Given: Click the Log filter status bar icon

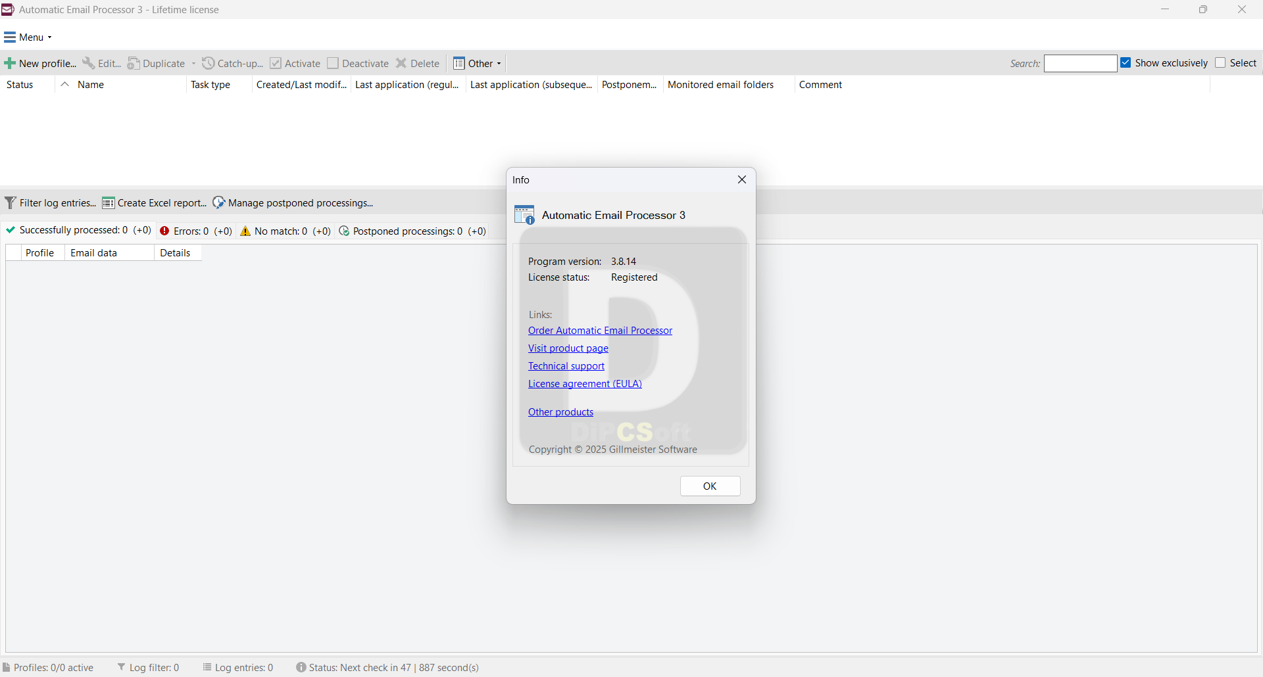Looking at the screenshot, I should (x=122, y=667).
